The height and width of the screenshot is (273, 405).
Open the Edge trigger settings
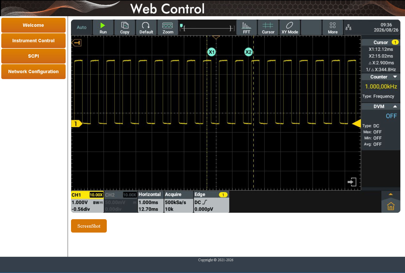(211, 202)
